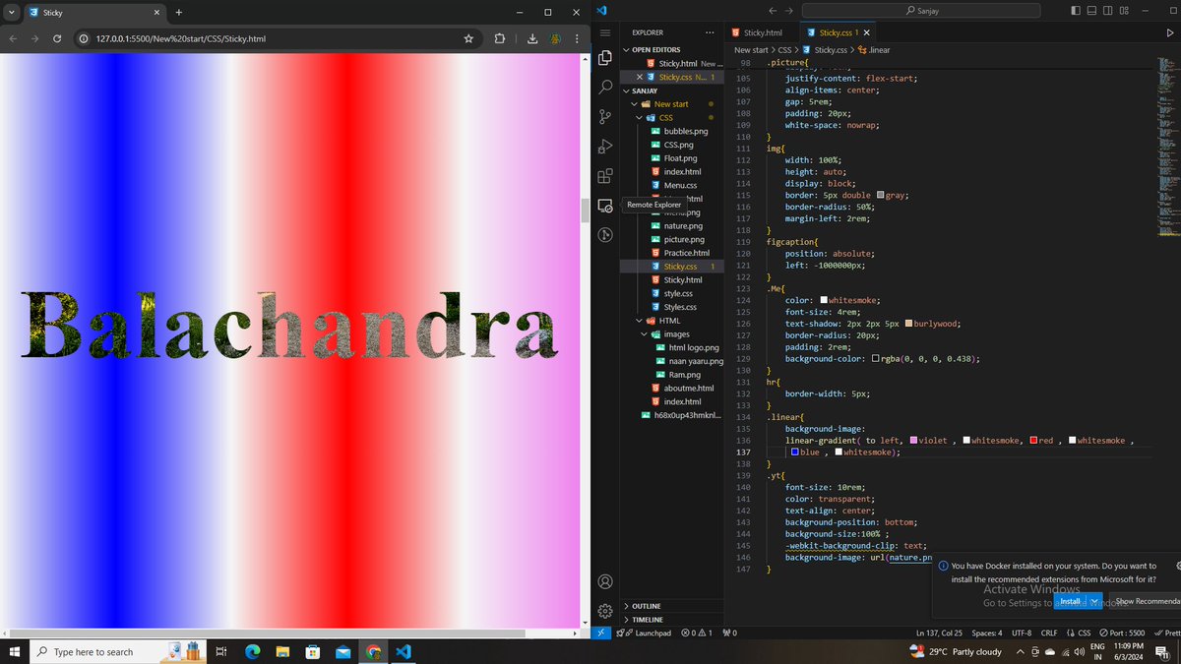Image resolution: width=1181 pixels, height=664 pixels.
Task: View site information icon in the address bar
Action: (x=85, y=38)
